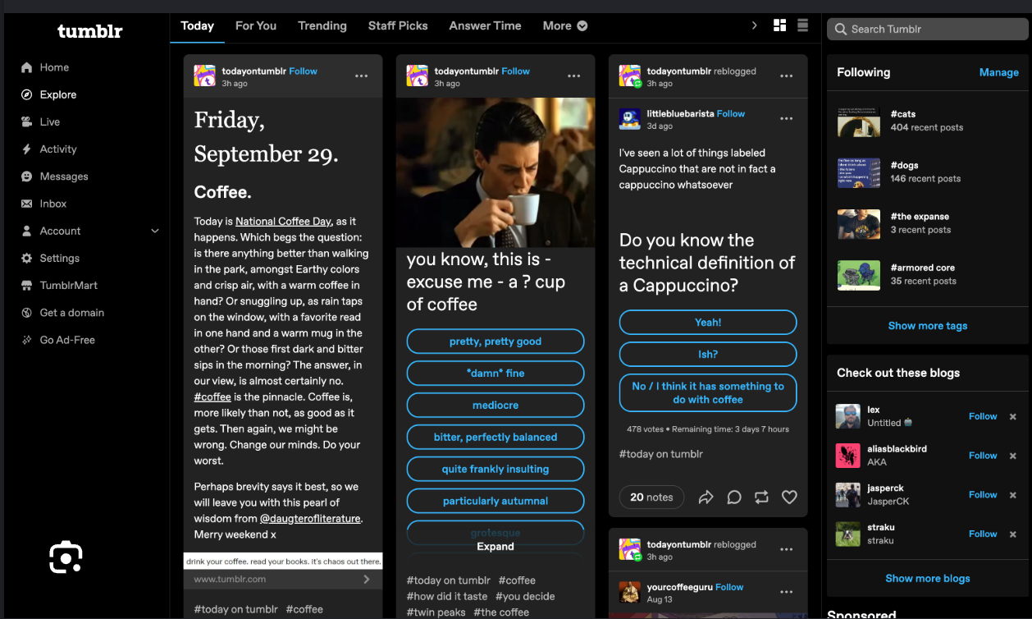Click Show more blogs

(928, 579)
